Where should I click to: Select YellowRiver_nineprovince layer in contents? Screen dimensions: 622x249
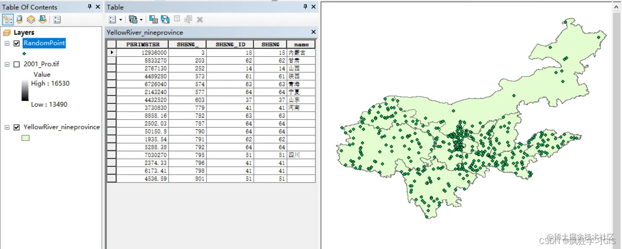click(x=61, y=127)
